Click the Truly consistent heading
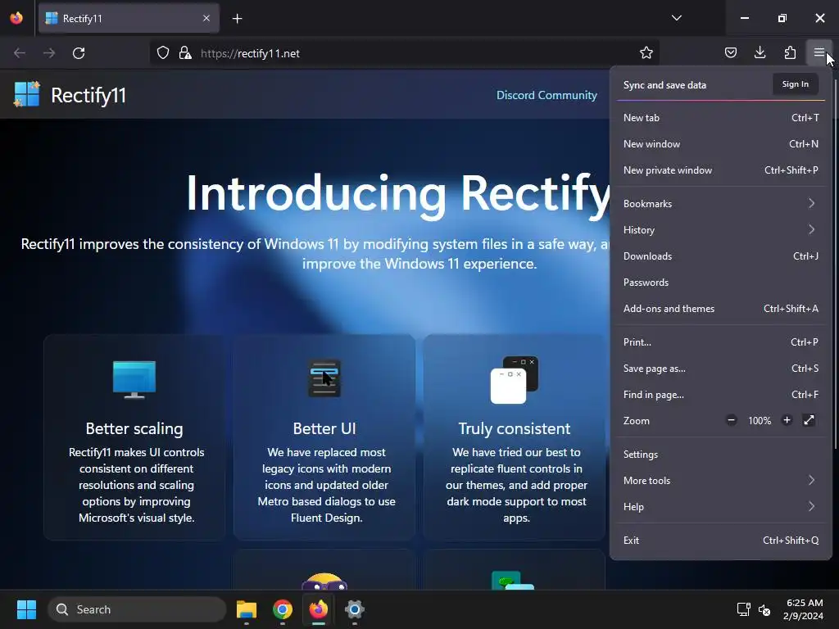Image resolution: width=839 pixels, height=629 pixels. 515,428
